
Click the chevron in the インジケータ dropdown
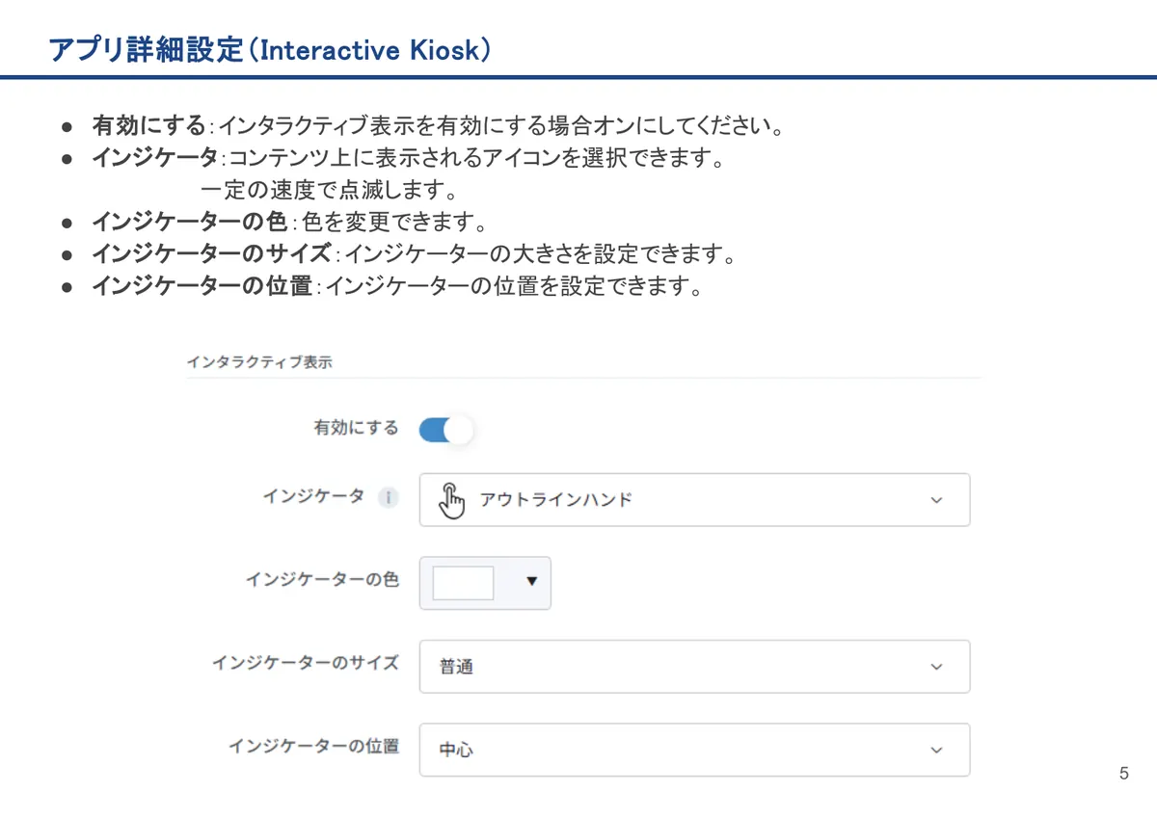point(935,500)
